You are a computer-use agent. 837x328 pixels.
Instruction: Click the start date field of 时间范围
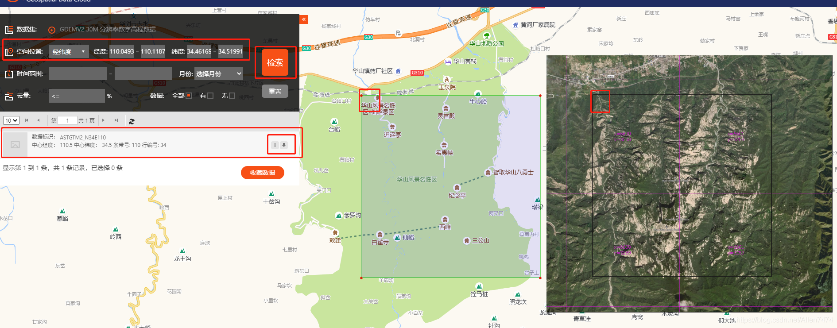pos(78,74)
